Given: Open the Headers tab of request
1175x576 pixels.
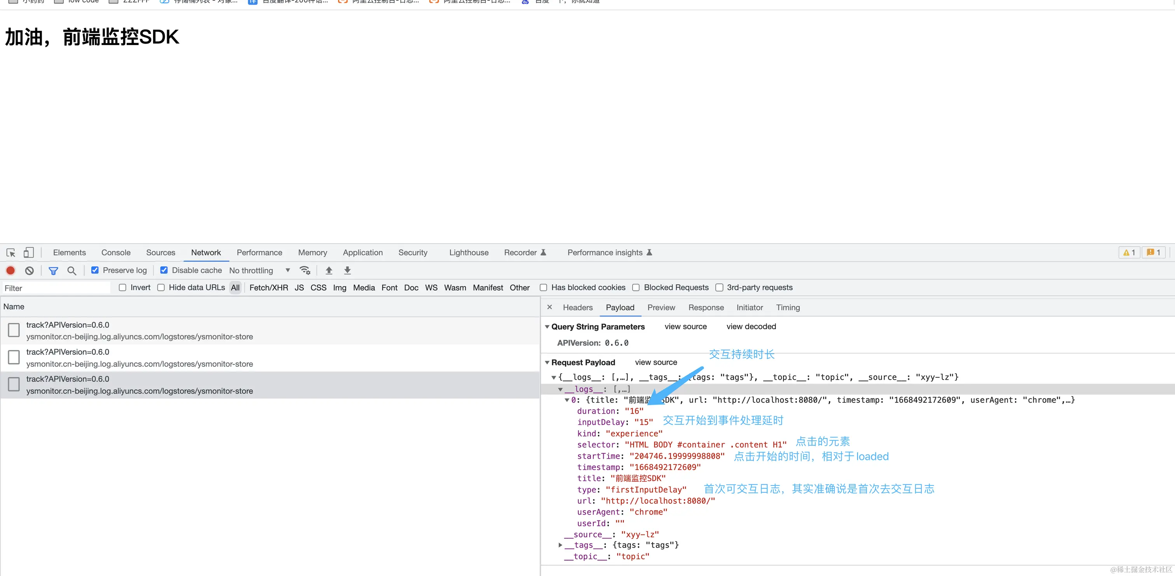Looking at the screenshot, I should coord(577,307).
